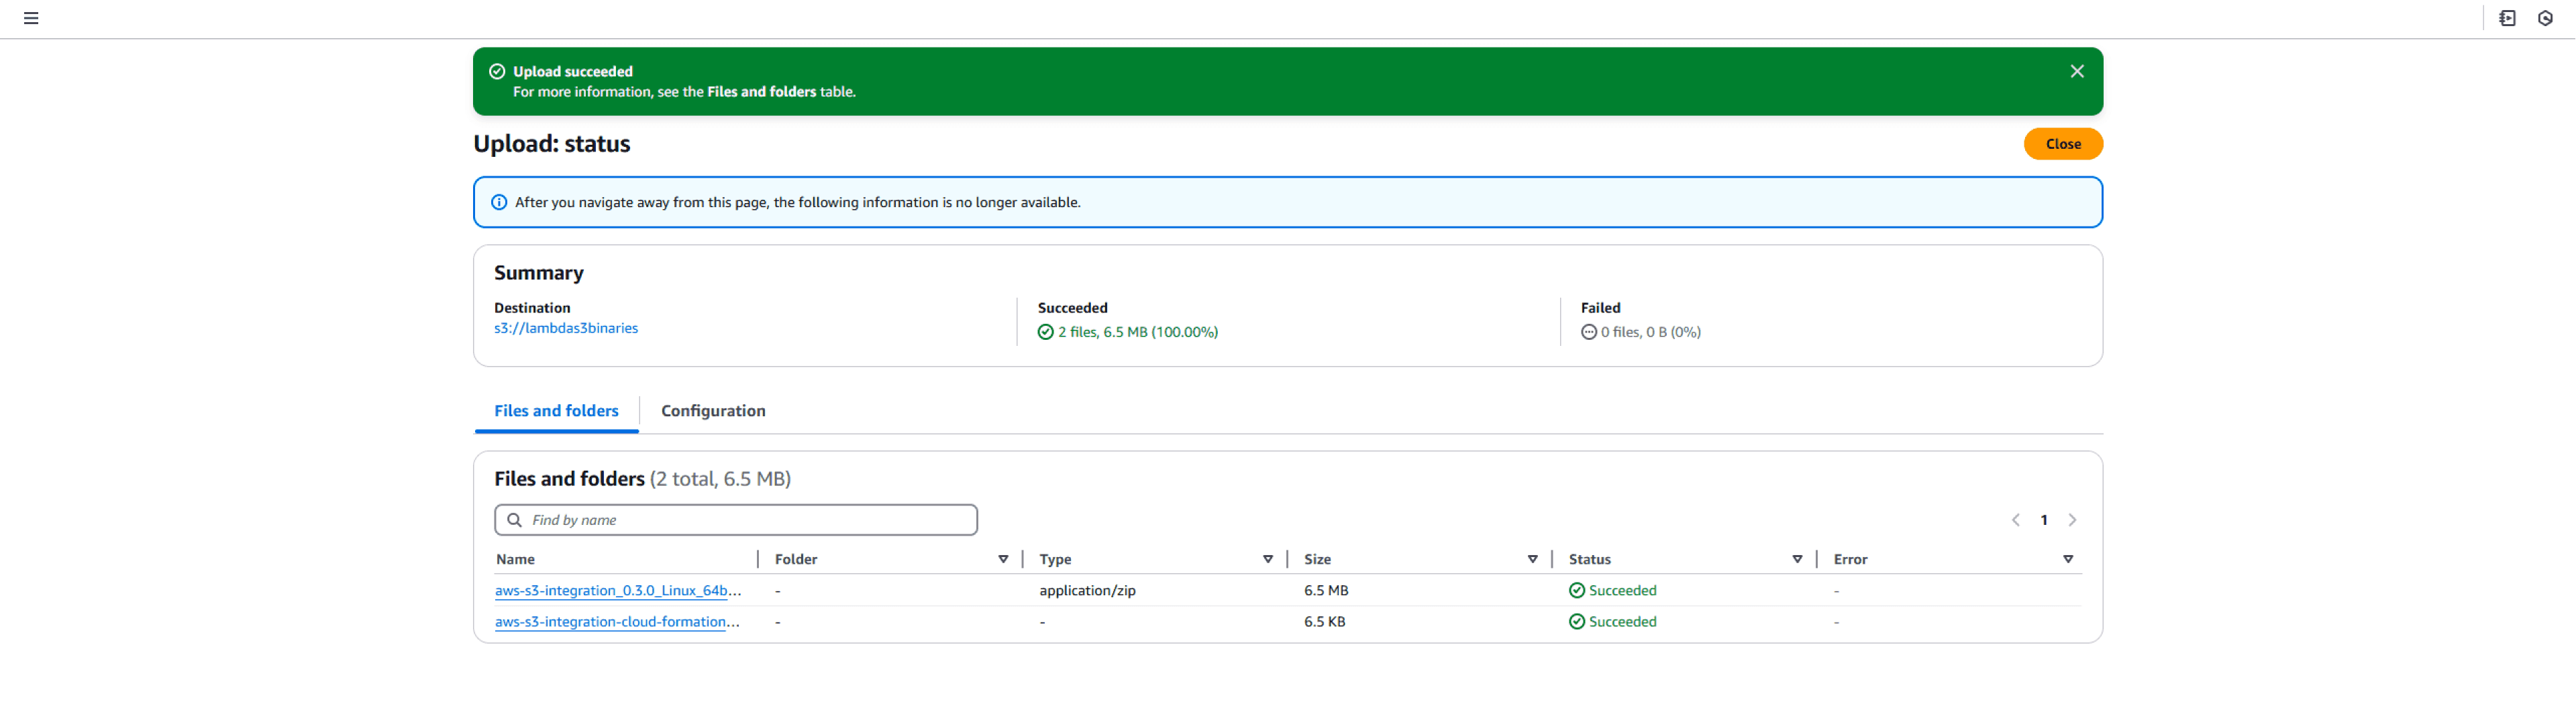This screenshot has width=2576, height=724.
Task: Open the Folder column filter dropdown
Action: click(x=1003, y=559)
